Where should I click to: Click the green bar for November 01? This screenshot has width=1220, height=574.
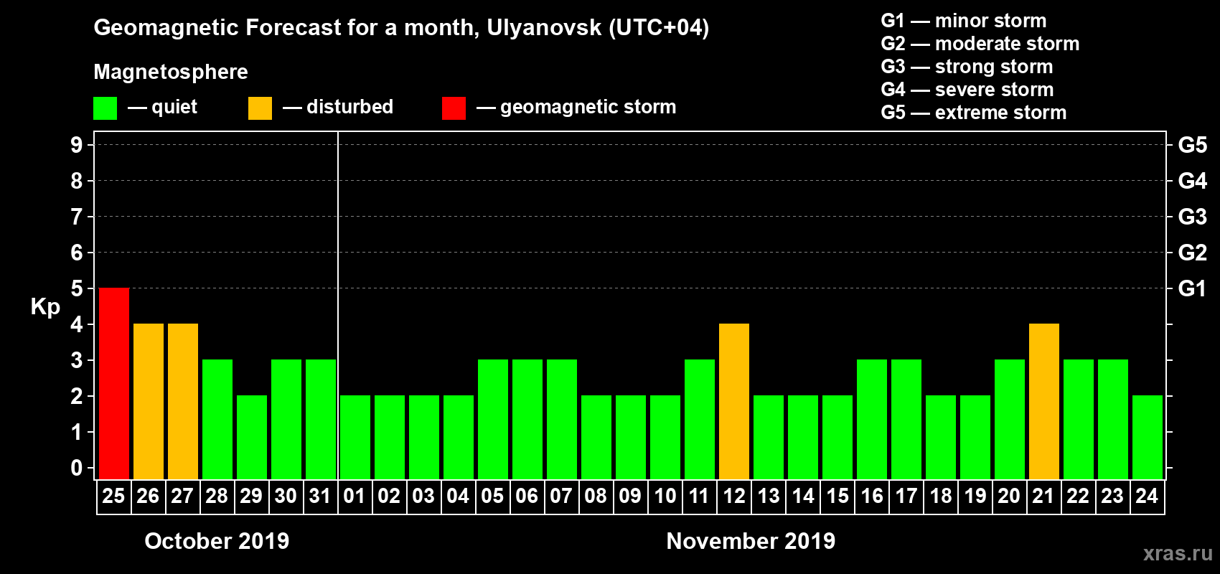pyautogui.click(x=355, y=437)
